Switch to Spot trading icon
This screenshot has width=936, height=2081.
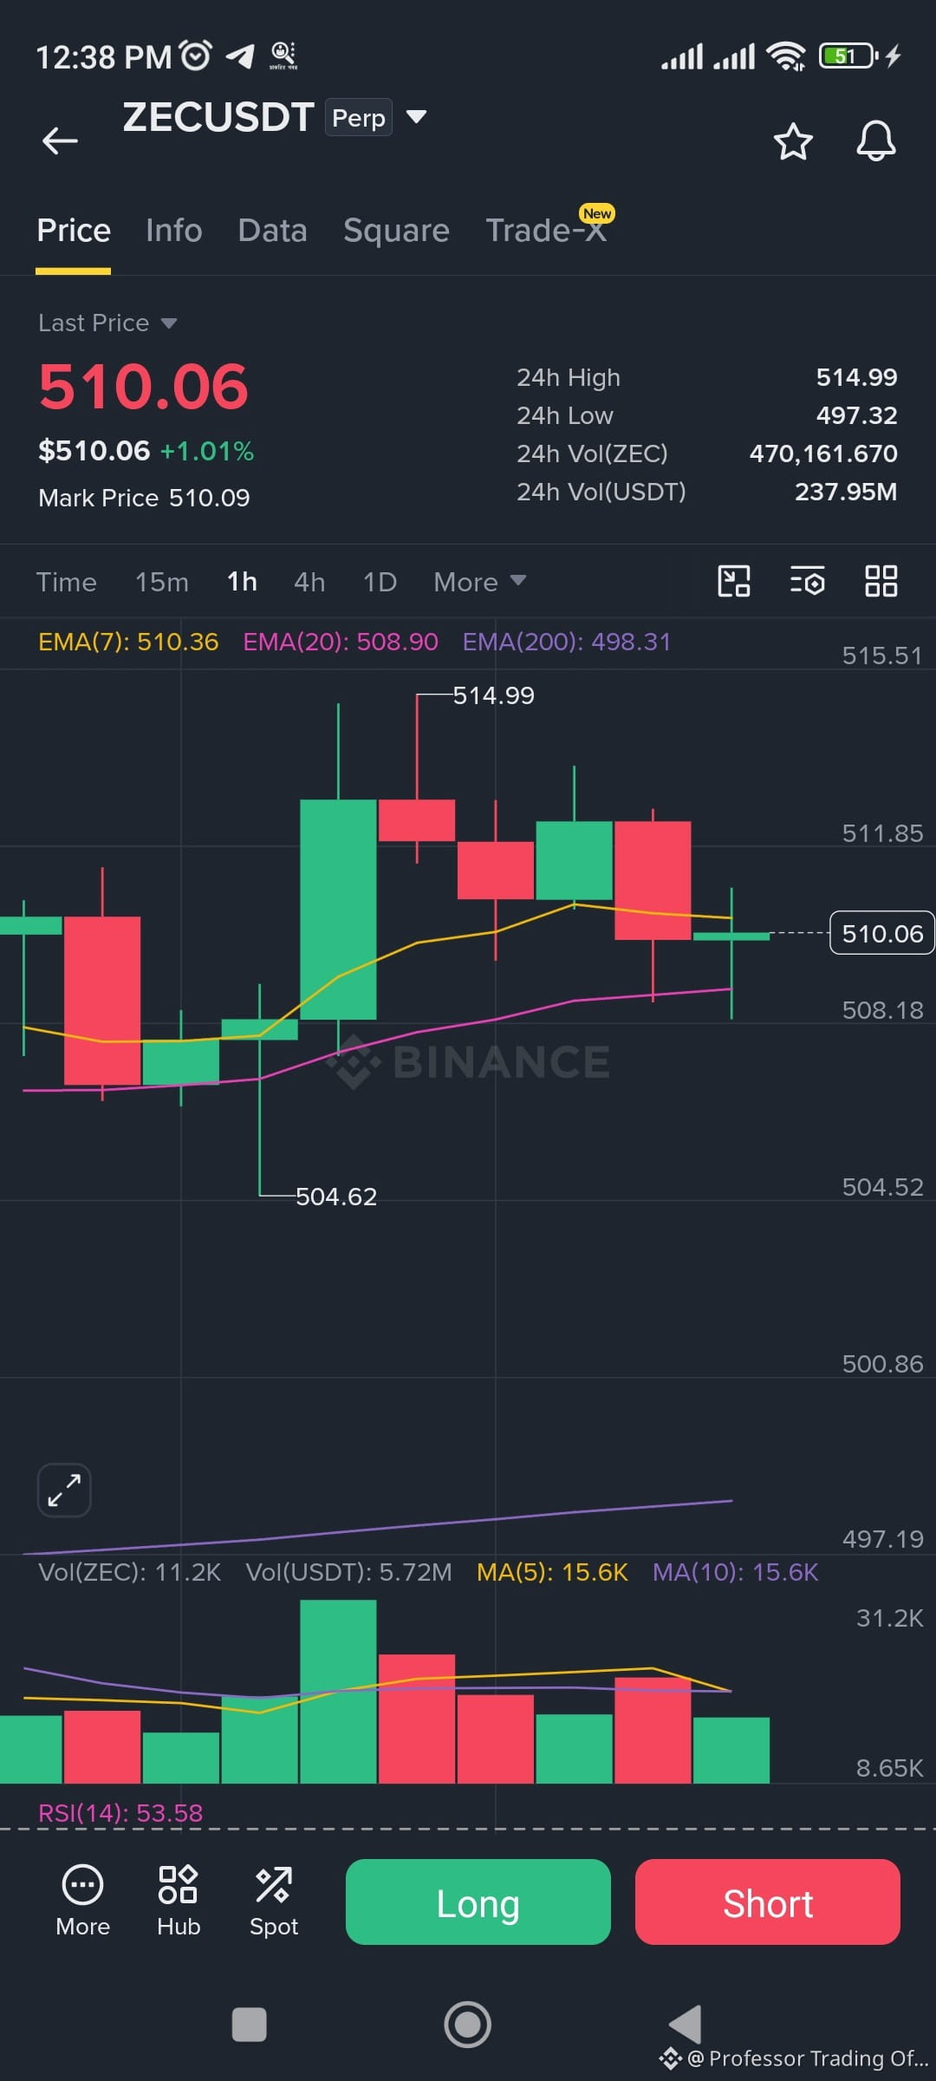(x=274, y=1902)
